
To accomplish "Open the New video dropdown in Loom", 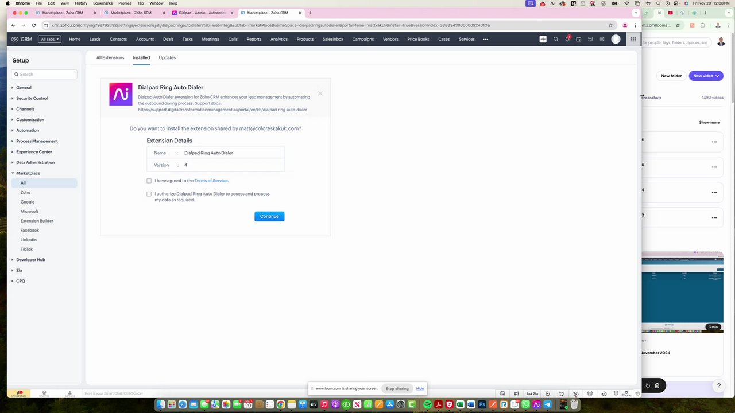I will coord(706,76).
